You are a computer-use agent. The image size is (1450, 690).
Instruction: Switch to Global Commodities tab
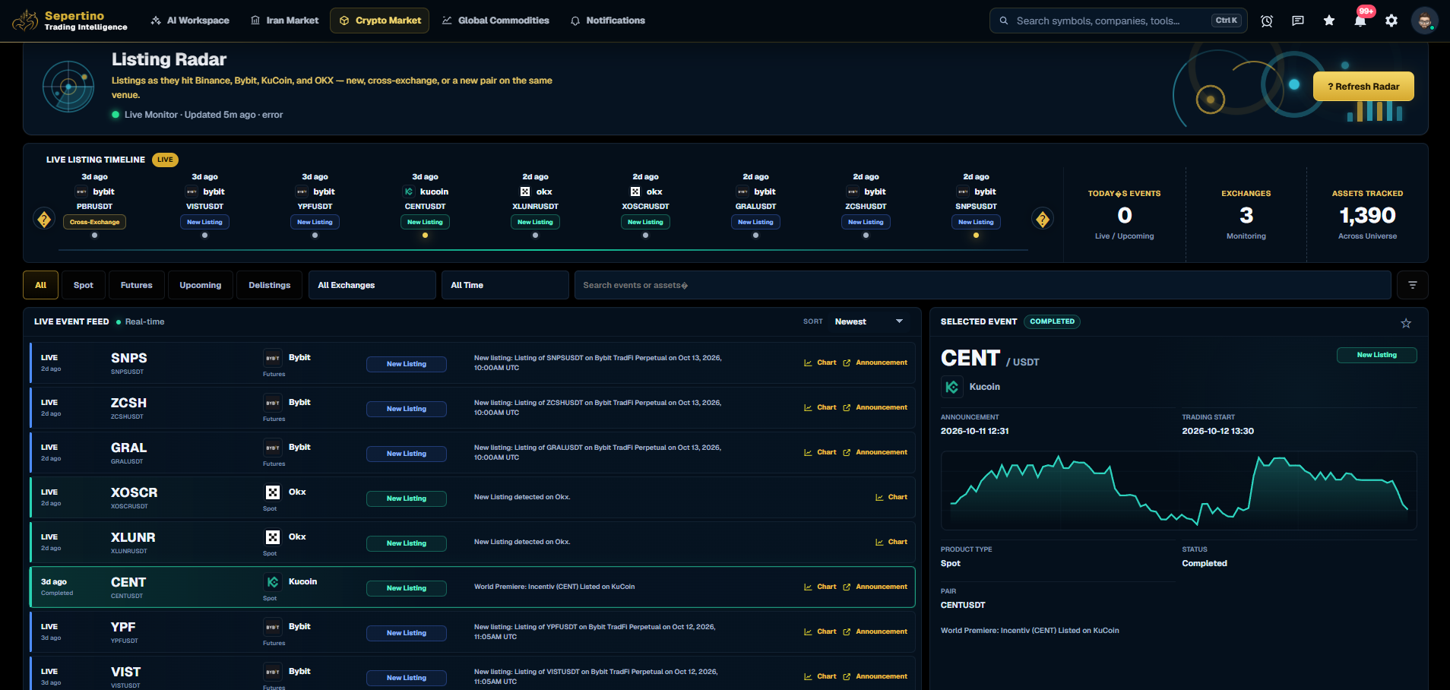coord(495,21)
